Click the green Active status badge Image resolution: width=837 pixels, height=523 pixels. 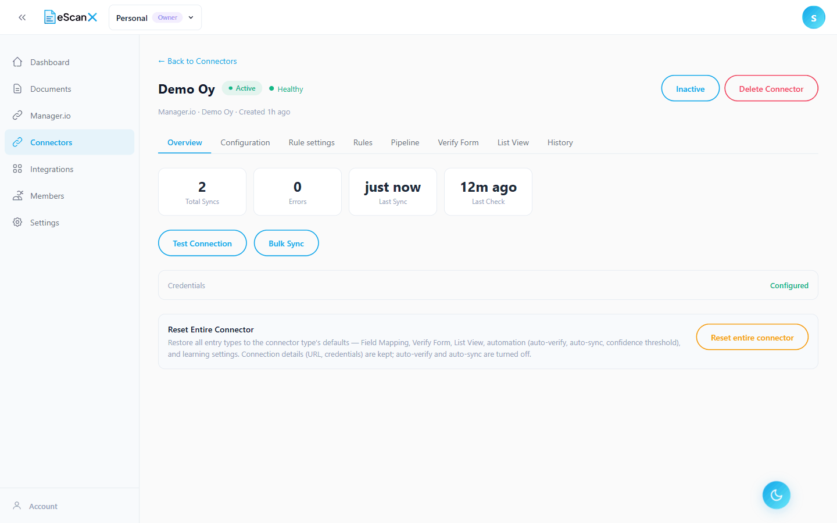[242, 88]
